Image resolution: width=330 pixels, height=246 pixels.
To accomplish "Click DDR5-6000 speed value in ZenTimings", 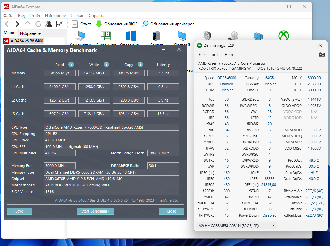I will (x=227, y=78).
